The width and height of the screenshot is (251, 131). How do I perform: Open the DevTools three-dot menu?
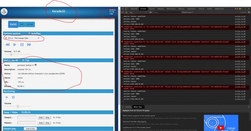click(245, 9)
